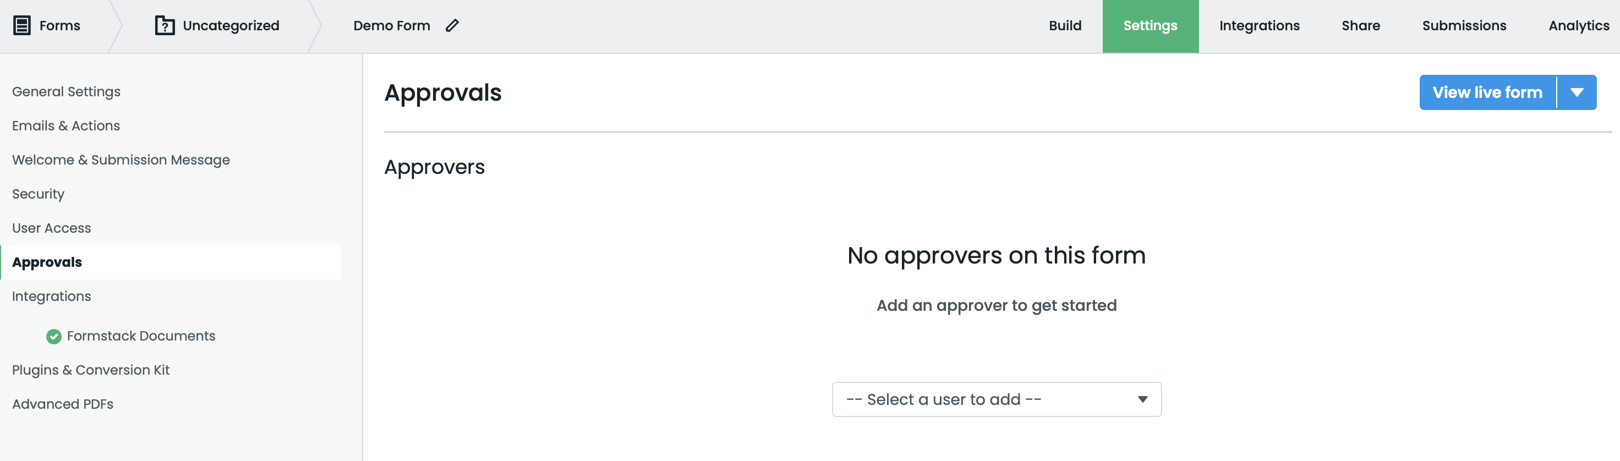The width and height of the screenshot is (1620, 461).
Task: Go to the Share tab
Action: tap(1360, 26)
